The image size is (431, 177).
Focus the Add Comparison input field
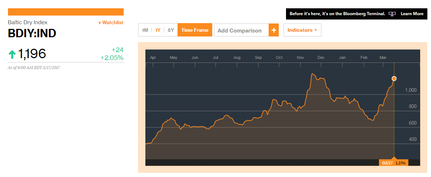(x=241, y=30)
